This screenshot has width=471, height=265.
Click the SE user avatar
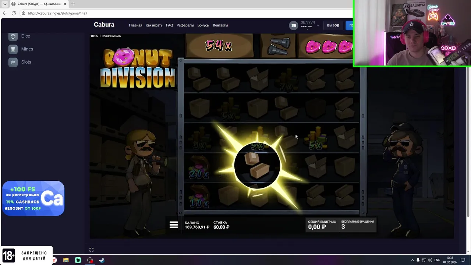click(293, 25)
